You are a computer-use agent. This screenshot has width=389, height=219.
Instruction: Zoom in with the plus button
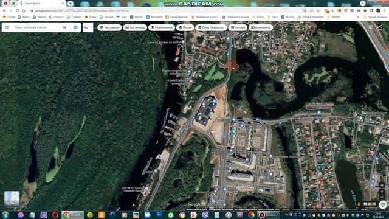[382, 192]
